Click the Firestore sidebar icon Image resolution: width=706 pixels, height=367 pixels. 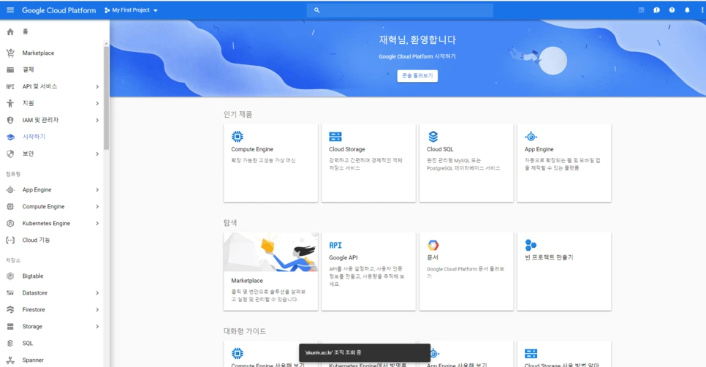coord(10,310)
